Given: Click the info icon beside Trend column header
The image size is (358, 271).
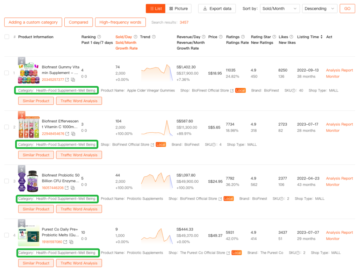Looking at the screenshot, I should pyautogui.click(x=154, y=37).
